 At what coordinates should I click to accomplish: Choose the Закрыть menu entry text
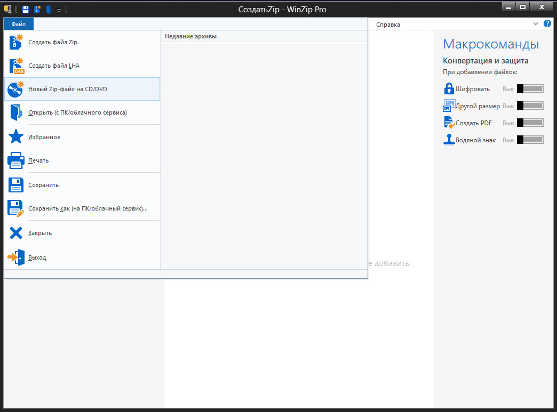tap(40, 233)
